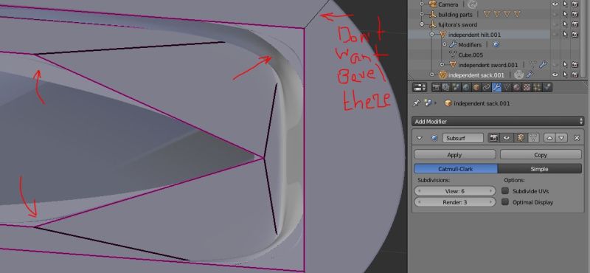Viewport: 590px width, 273px height.
Task: Hide independent sack.001 via its eye icon
Action: click(555, 75)
